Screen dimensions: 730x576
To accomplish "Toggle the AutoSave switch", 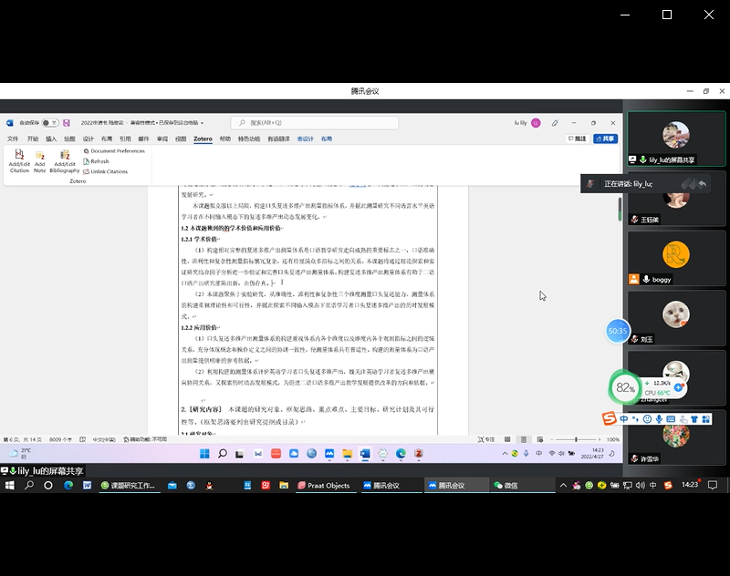I will click(50, 122).
